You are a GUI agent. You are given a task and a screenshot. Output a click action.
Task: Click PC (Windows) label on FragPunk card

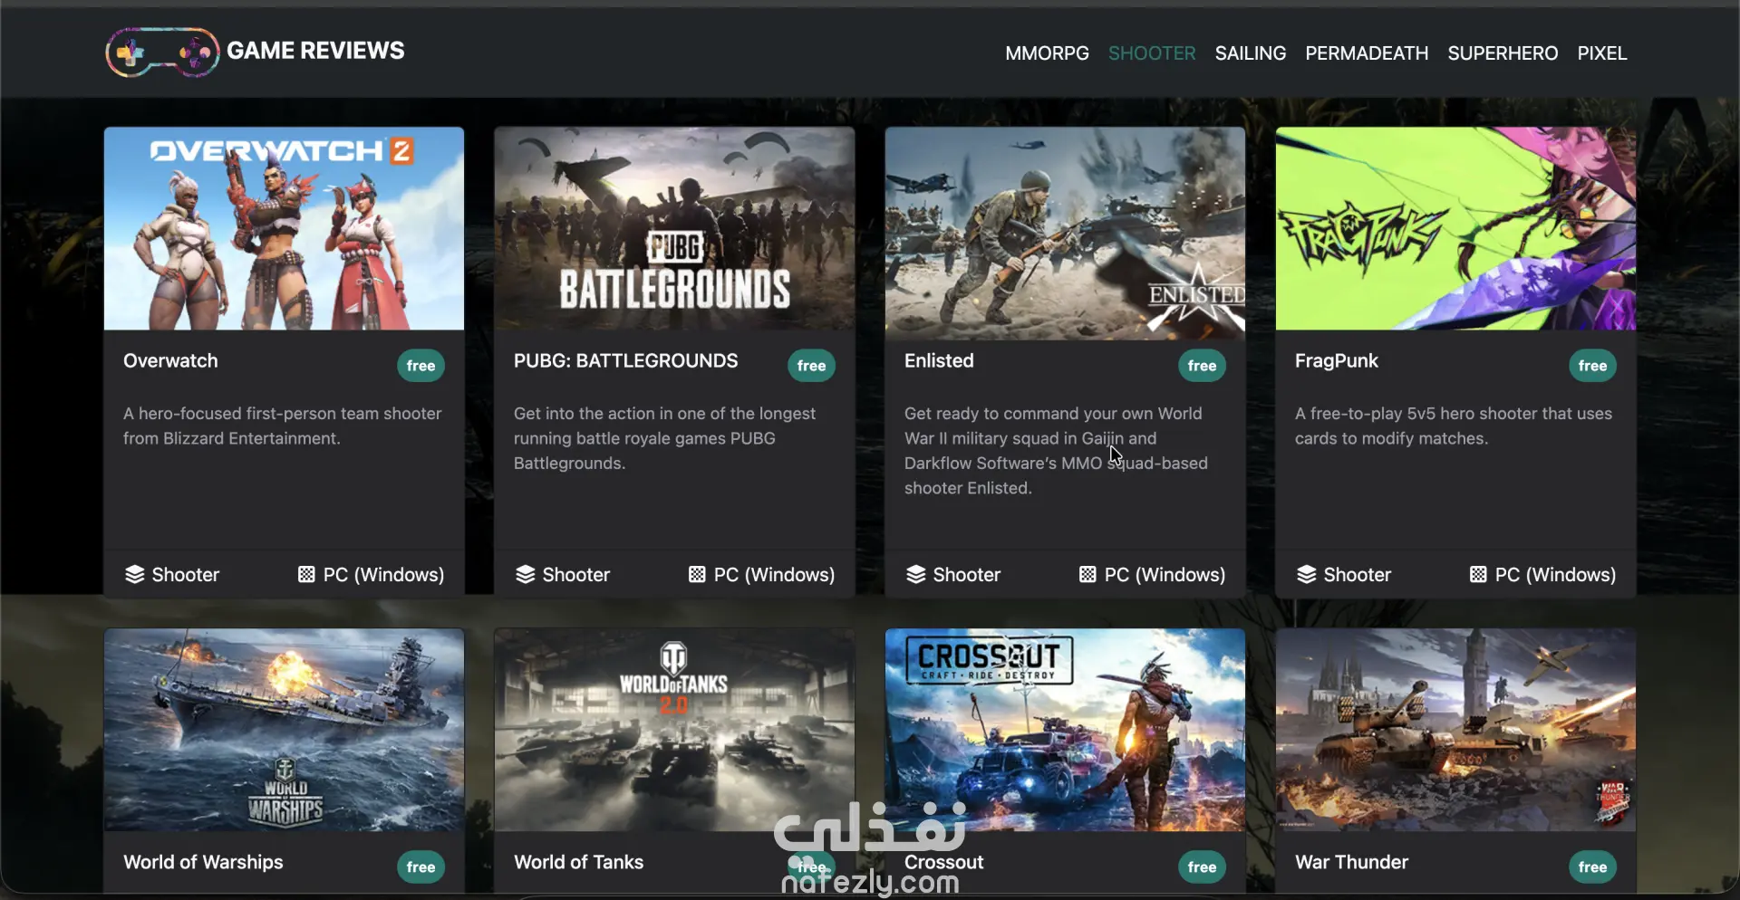pos(1555,575)
